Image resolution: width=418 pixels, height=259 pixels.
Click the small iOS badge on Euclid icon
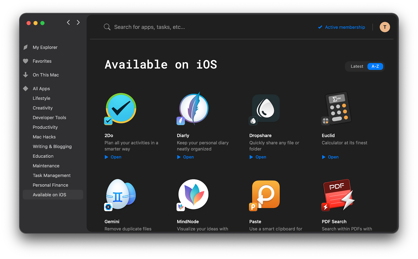click(x=326, y=121)
